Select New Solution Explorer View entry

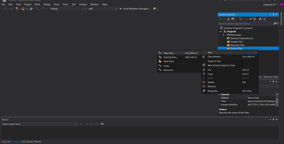230,65
